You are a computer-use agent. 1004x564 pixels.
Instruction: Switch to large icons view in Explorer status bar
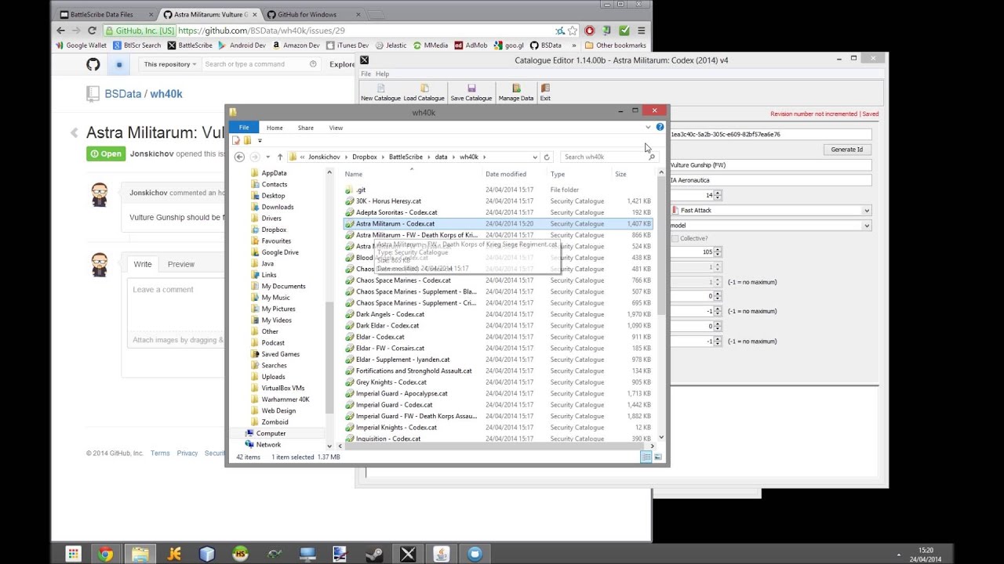(x=658, y=457)
